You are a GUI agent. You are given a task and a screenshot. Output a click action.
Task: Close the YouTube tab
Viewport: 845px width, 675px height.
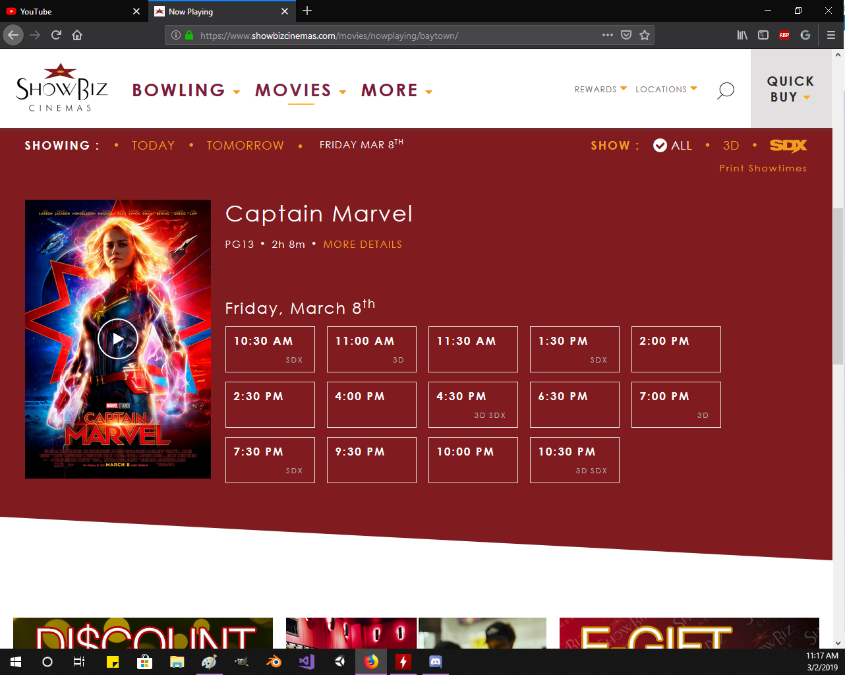tap(136, 11)
